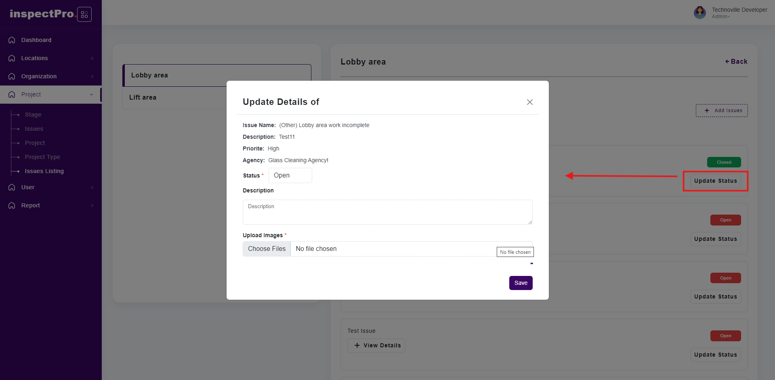Screen dimensions: 775x380
Task: Select the Stage submenu item
Action: [x=33, y=115]
